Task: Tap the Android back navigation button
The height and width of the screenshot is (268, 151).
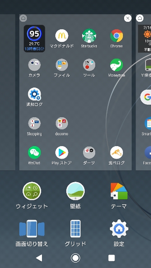Action: tap(39, 258)
